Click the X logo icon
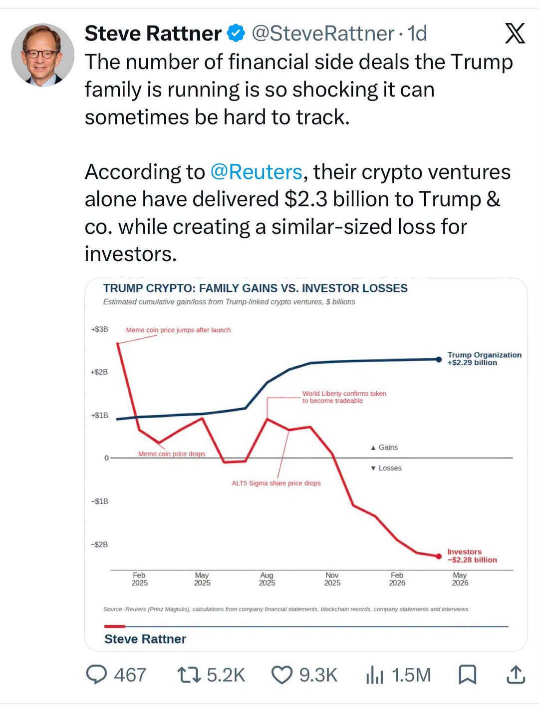This screenshot has width=539, height=712. point(515,33)
